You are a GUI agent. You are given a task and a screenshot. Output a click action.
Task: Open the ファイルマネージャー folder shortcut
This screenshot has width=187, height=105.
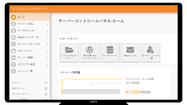coord(70,52)
